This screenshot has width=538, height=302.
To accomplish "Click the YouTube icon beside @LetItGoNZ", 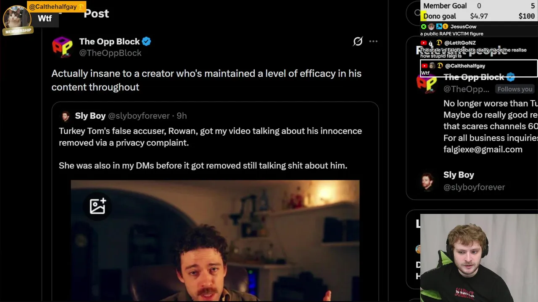I will tap(424, 43).
